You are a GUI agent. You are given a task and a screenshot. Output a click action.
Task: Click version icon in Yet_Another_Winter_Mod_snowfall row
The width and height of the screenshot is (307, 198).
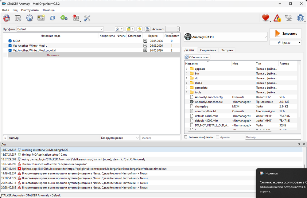click(145, 50)
